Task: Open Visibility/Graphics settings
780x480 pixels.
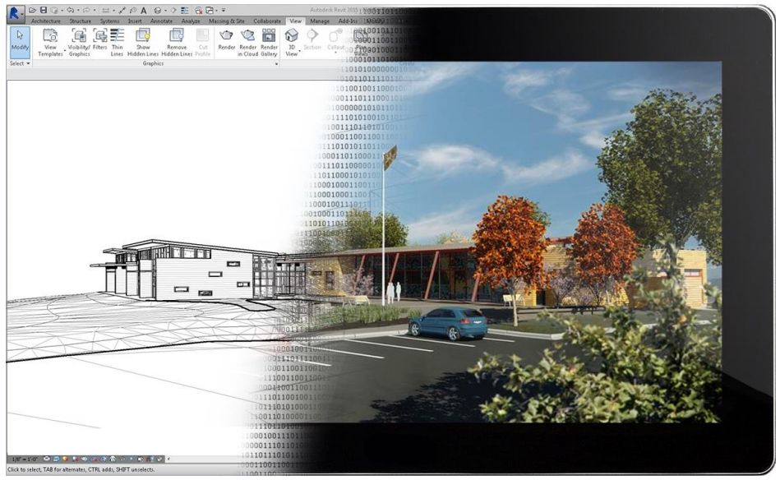Action: click(x=79, y=42)
